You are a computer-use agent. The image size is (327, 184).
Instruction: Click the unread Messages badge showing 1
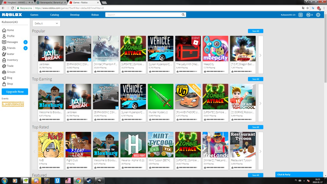[25, 42]
